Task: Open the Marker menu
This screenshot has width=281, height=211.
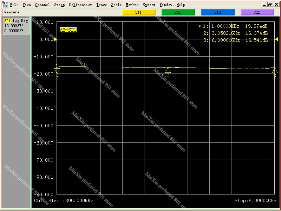Action: pos(132,5)
